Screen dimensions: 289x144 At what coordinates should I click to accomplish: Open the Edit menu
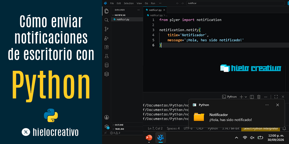[x=119, y=3]
